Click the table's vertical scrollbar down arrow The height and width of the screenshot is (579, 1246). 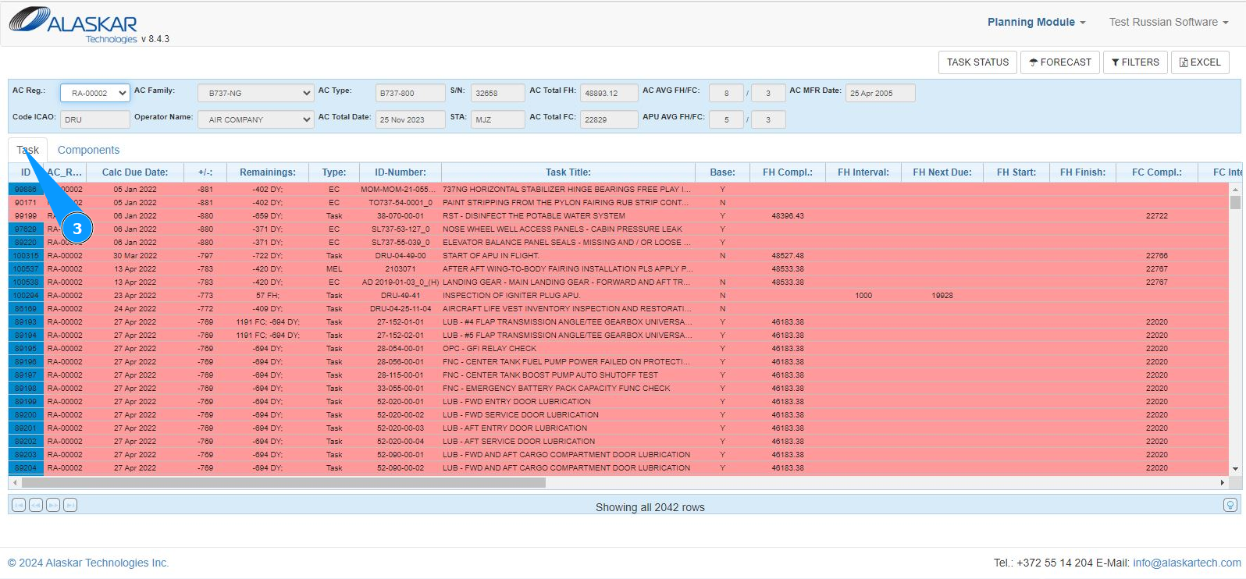[x=1235, y=469]
